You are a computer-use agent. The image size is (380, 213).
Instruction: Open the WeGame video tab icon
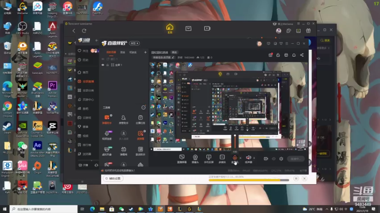[207, 28]
